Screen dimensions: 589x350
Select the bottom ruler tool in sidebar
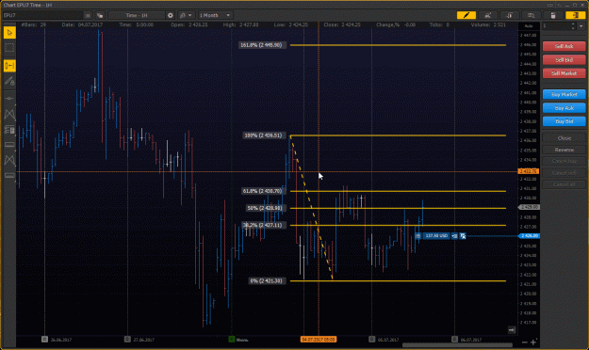9,175
